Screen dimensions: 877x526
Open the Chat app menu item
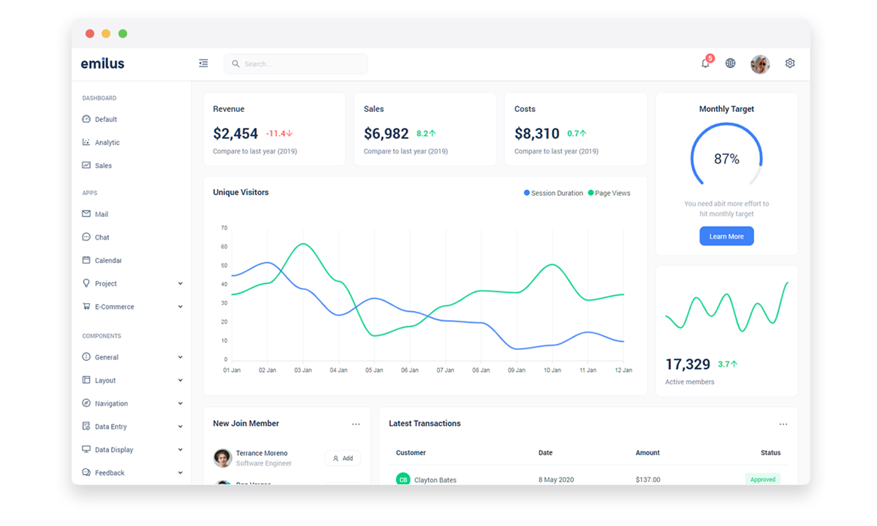pyautogui.click(x=132, y=237)
